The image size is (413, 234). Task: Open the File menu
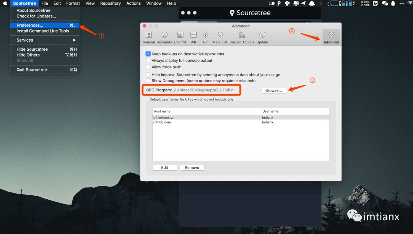click(x=44, y=3)
